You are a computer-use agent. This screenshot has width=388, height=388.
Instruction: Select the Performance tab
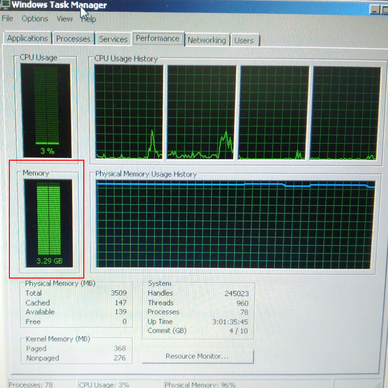coord(158,38)
